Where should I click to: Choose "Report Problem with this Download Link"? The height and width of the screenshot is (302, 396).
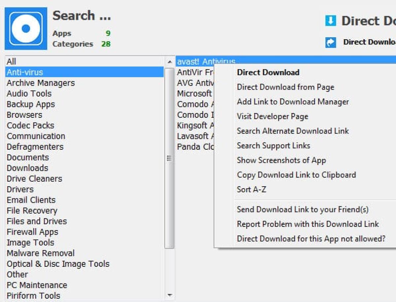tap(308, 224)
